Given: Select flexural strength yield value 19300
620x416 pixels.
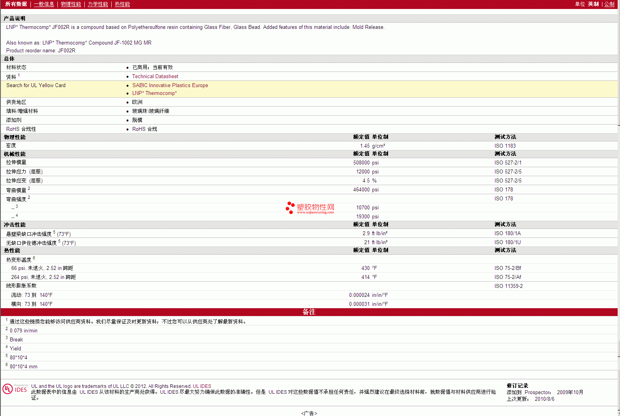Looking at the screenshot, I should pos(363,217).
